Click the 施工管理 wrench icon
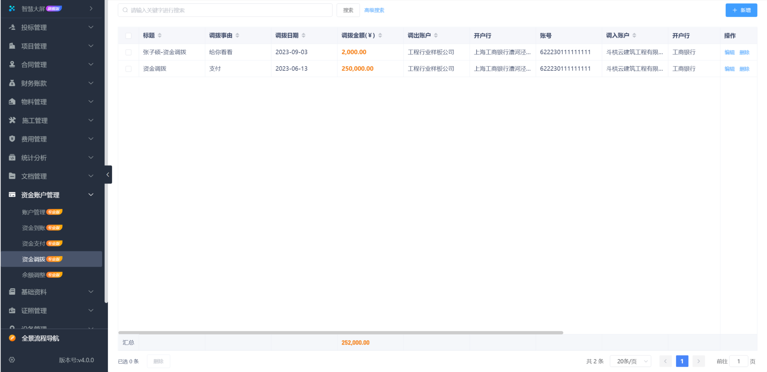Screen dimensions: 767x372 pos(11,120)
